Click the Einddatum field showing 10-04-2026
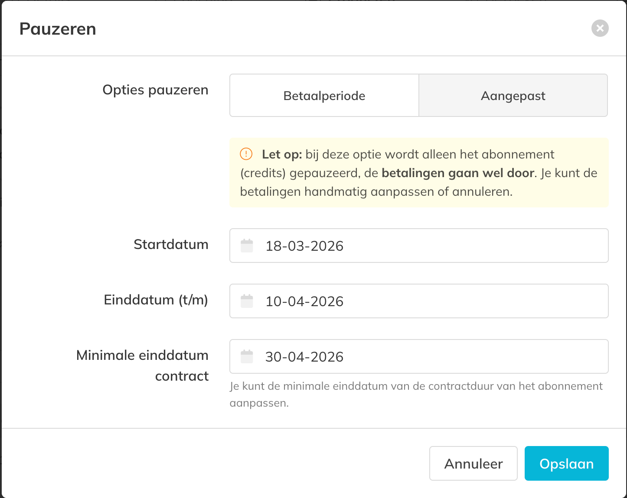This screenshot has width=627, height=498. 304,301
